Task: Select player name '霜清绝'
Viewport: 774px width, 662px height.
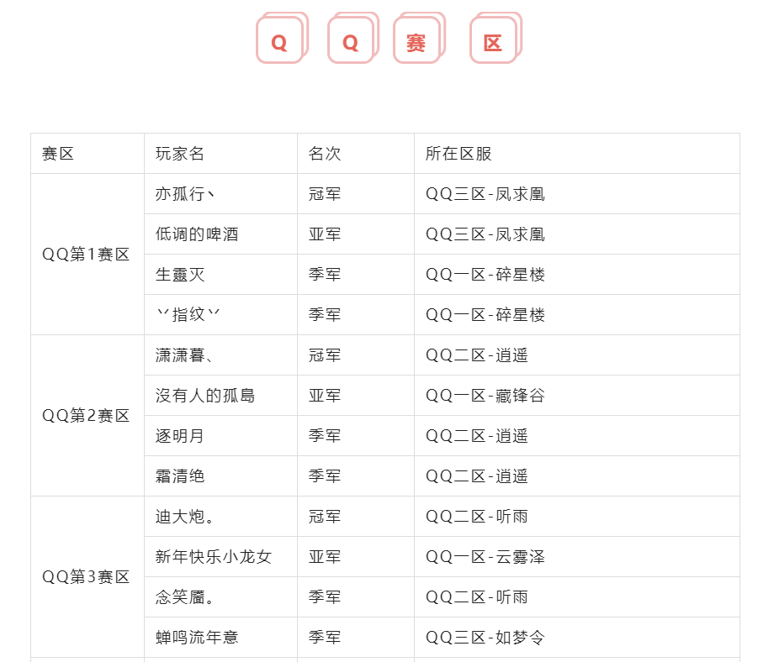Action: [x=180, y=476]
